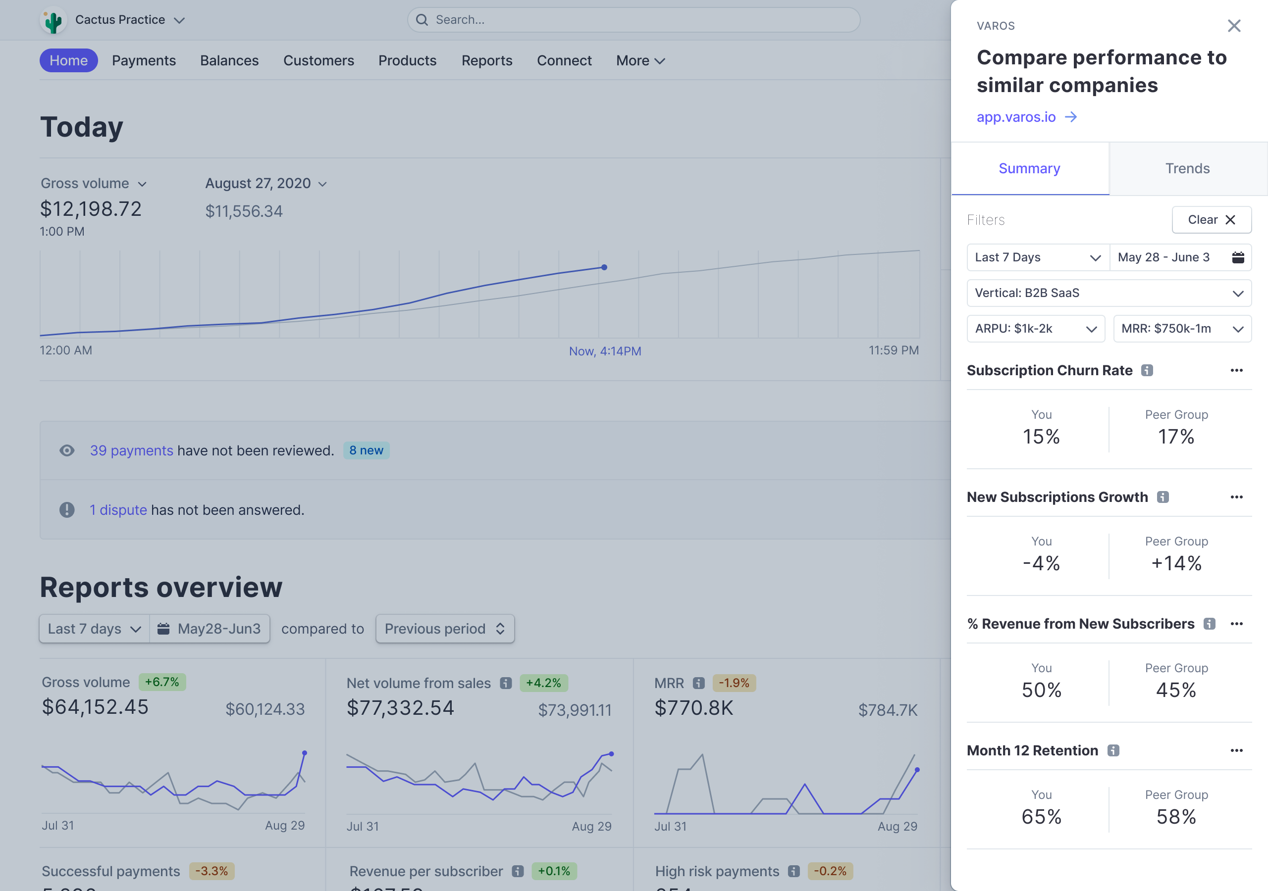
Task: Click info icon beside Month 12 Retention
Action: coord(1113,750)
